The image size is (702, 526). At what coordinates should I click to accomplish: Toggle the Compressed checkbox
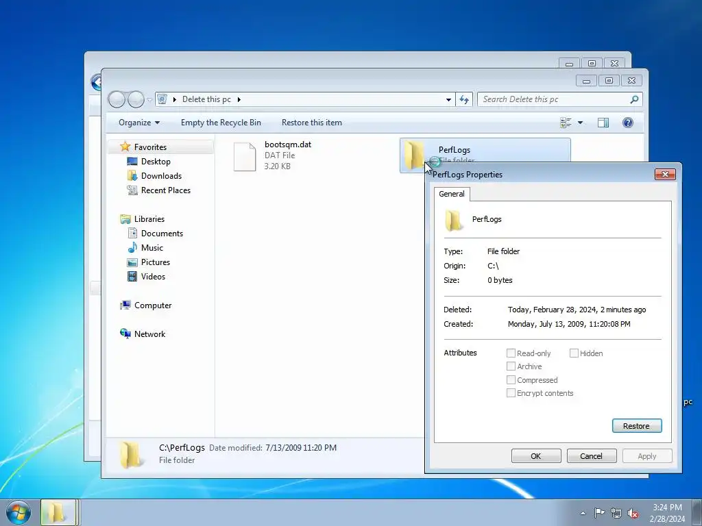(511, 380)
